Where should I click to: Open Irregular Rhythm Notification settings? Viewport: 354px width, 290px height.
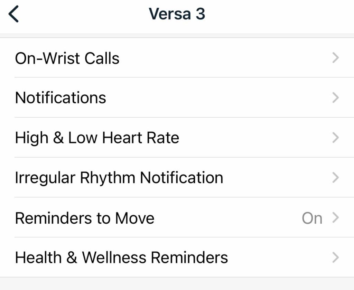[119, 178]
